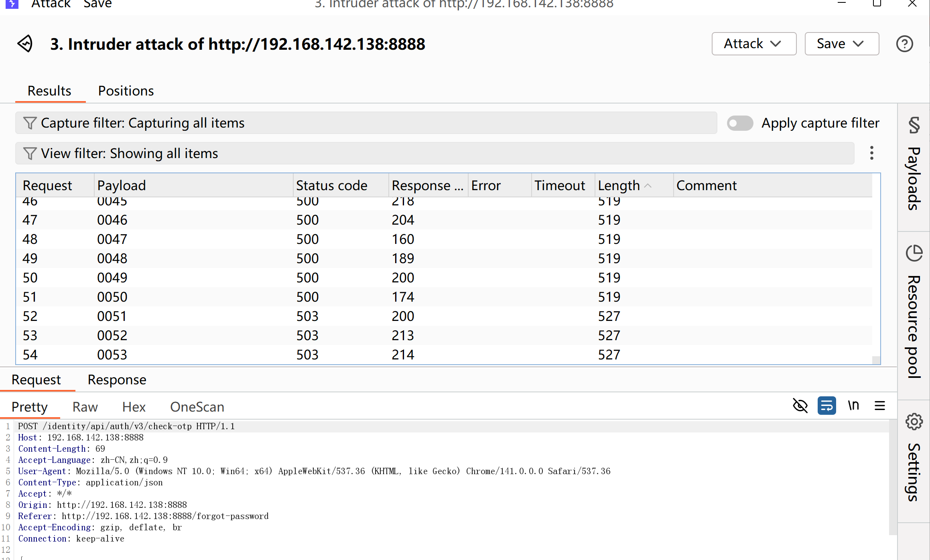Screen dimensions: 930x560
Task: Open the Hex view tab
Action: pyautogui.click(x=134, y=407)
